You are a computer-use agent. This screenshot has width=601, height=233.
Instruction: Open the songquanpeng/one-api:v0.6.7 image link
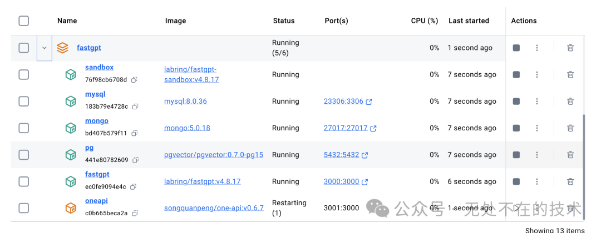coord(214,208)
